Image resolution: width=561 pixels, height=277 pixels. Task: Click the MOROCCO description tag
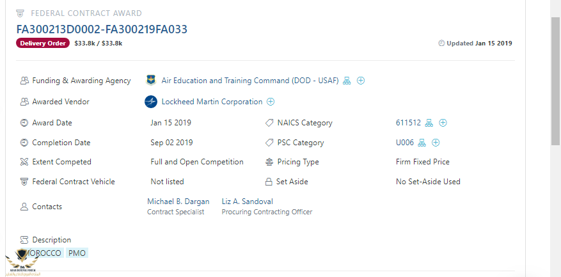(x=43, y=253)
